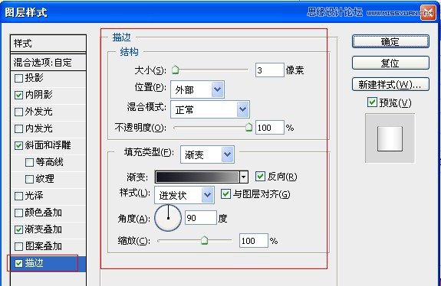Open the 位置 position dropdown showing 外部

pyautogui.click(x=197, y=89)
